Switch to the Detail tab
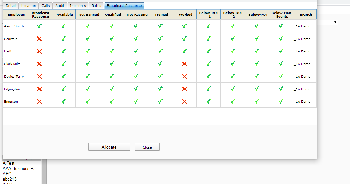This screenshot has width=350, height=184. pyautogui.click(x=11, y=6)
